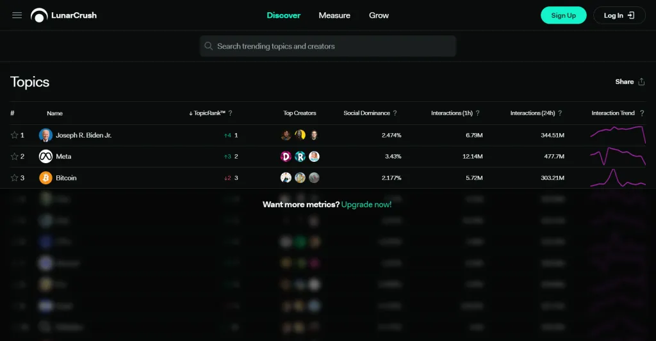This screenshot has height=341, width=656.
Task: Star the Bitcoin topic
Action: tap(14, 178)
